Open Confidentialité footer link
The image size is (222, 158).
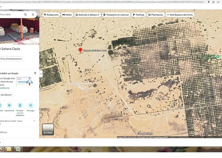click(x=199, y=137)
